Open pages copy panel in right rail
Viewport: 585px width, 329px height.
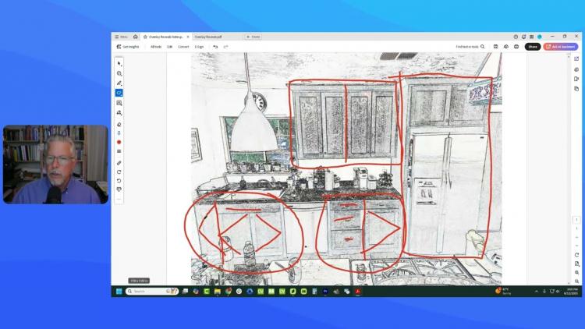(x=576, y=89)
